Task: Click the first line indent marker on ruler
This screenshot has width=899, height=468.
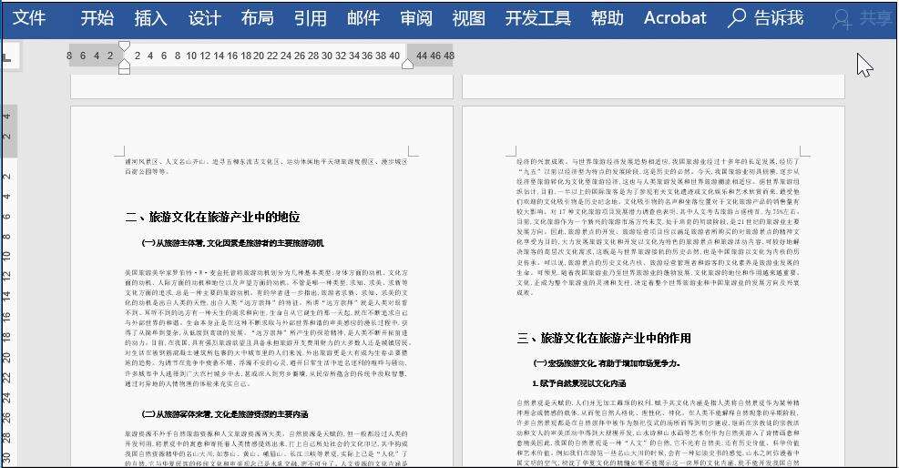Action: 124,46
